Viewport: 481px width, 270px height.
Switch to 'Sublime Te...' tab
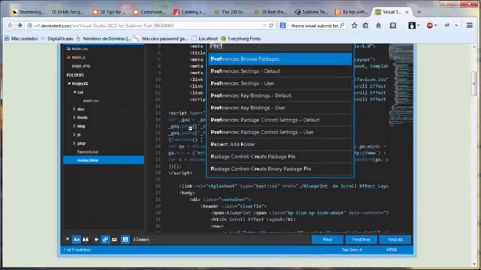312,12
